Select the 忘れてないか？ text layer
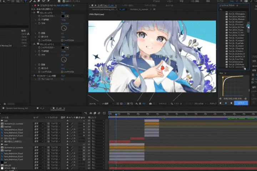Screen dimensions: 257x171 [10, 139]
